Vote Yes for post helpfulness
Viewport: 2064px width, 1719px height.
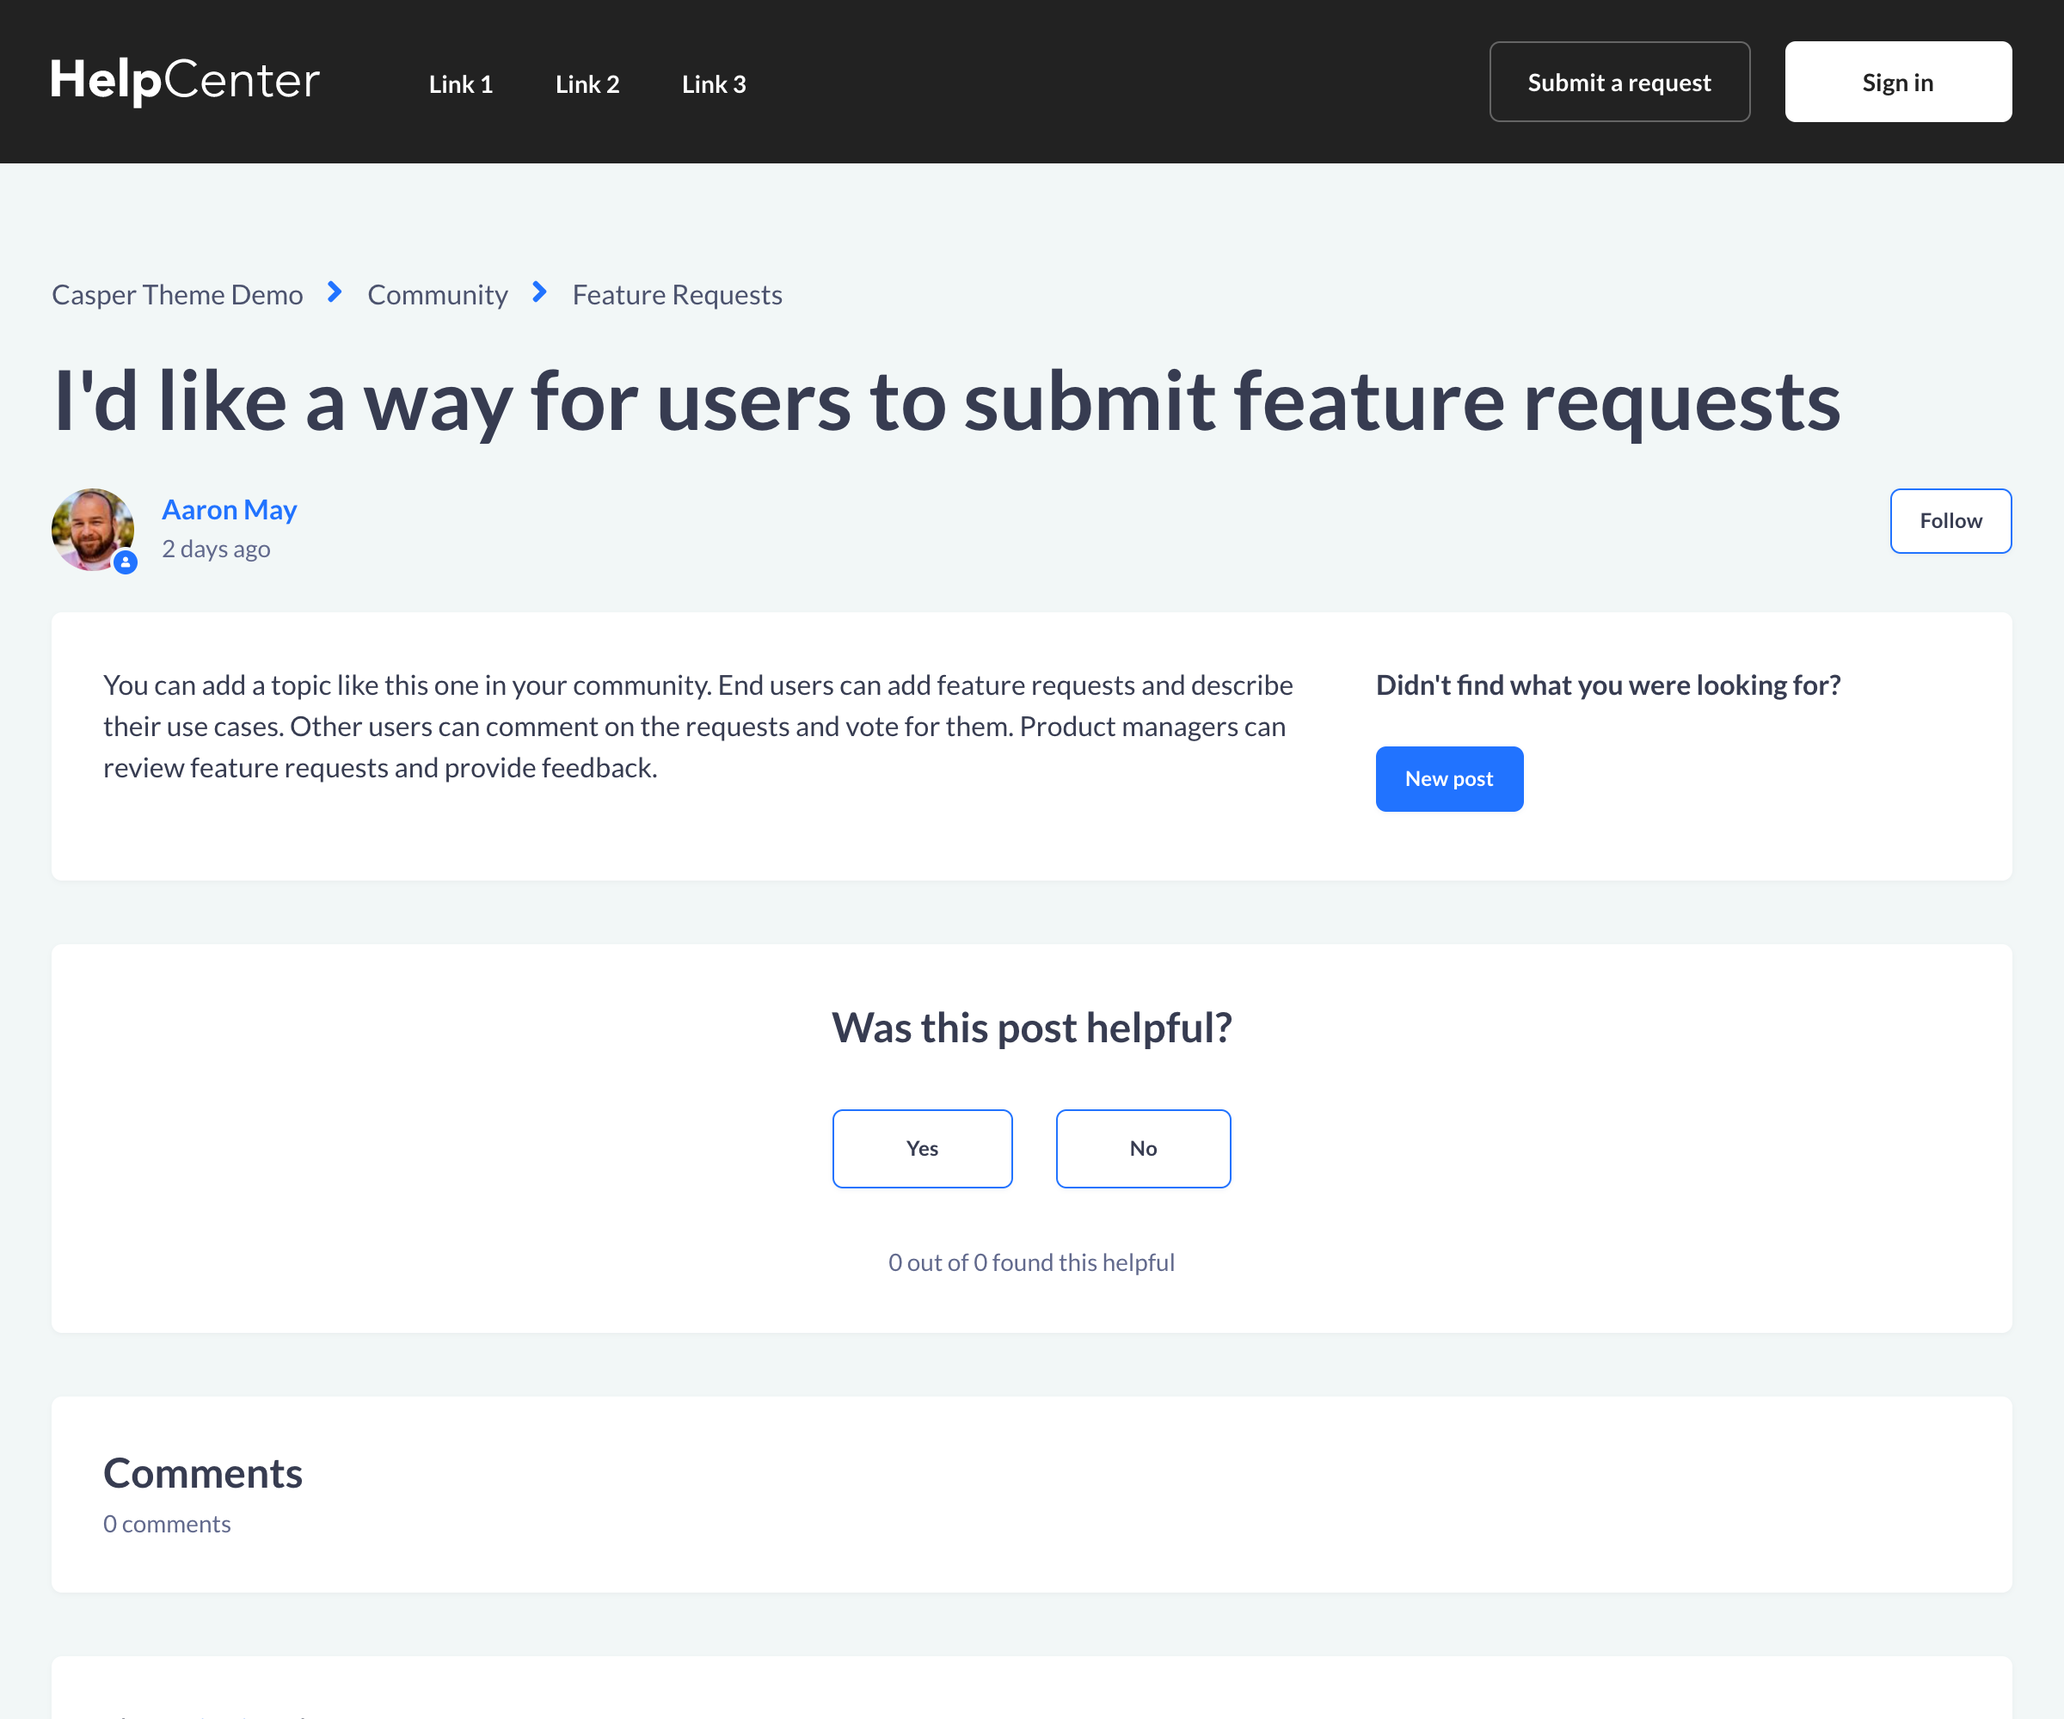[x=922, y=1148]
